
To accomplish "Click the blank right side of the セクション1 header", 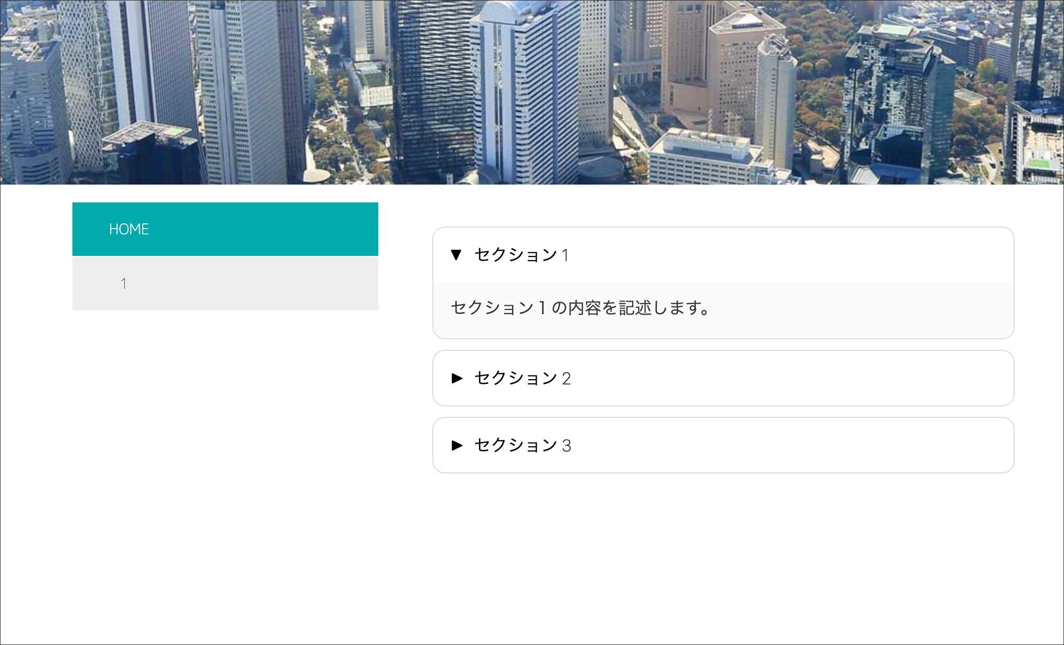I will pos(839,255).
